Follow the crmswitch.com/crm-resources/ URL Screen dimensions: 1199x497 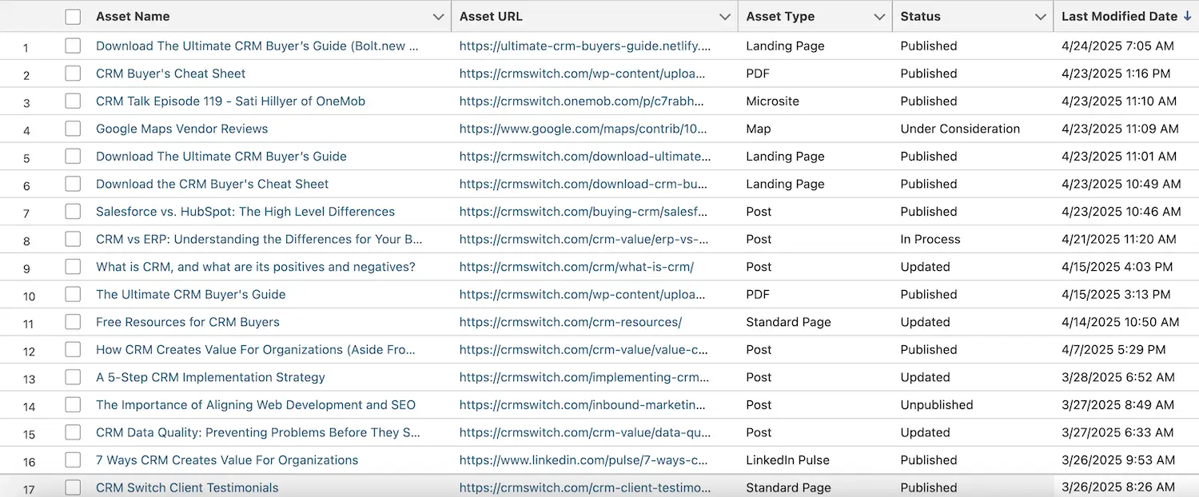[571, 322]
